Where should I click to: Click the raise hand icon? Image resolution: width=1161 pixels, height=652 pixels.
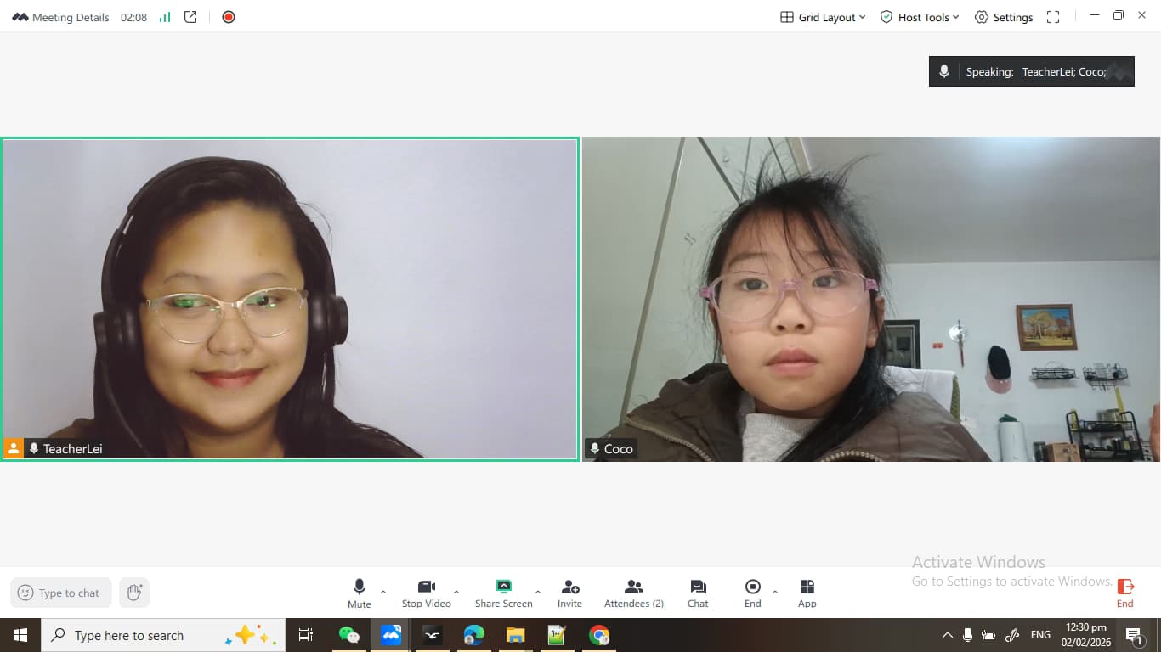(134, 593)
